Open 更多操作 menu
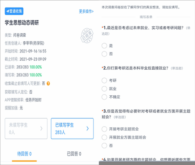195x165 pixels. point(86,11)
